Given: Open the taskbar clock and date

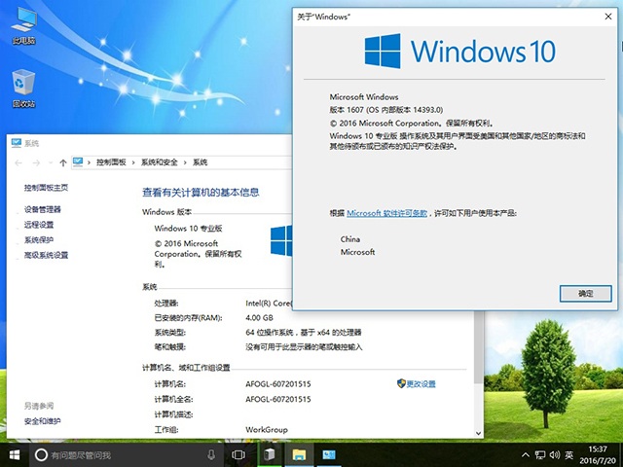Looking at the screenshot, I should click(598, 455).
